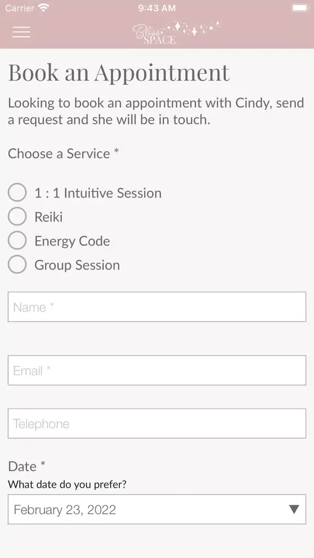Screen dimensions: 314x558
Task: Click the Reiki label text
Action: click(x=49, y=217)
